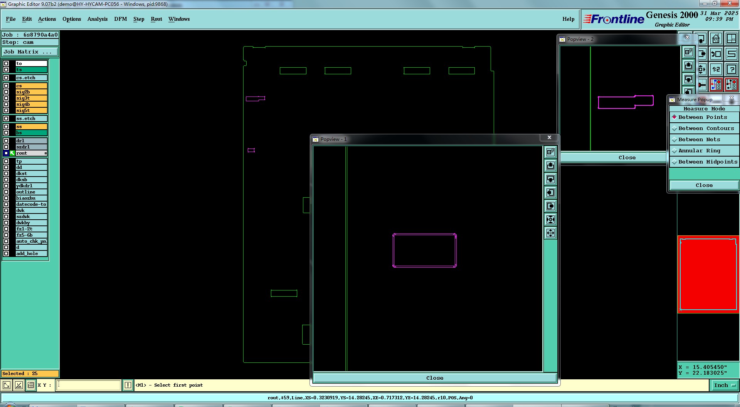Image resolution: width=740 pixels, height=407 pixels.
Task: Select Between Nets measure mode
Action: pyautogui.click(x=704, y=139)
